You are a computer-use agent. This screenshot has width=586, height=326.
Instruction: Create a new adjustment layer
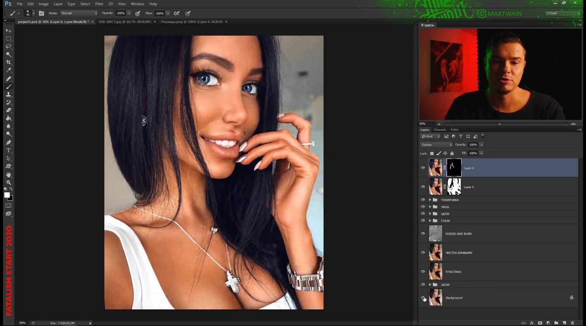(x=548, y=323)
